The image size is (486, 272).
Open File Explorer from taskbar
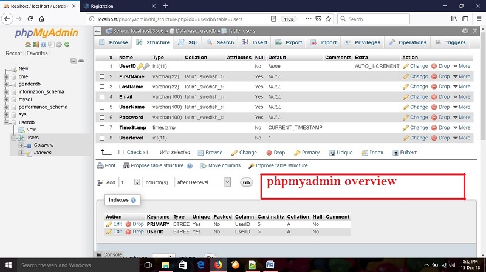166,265
